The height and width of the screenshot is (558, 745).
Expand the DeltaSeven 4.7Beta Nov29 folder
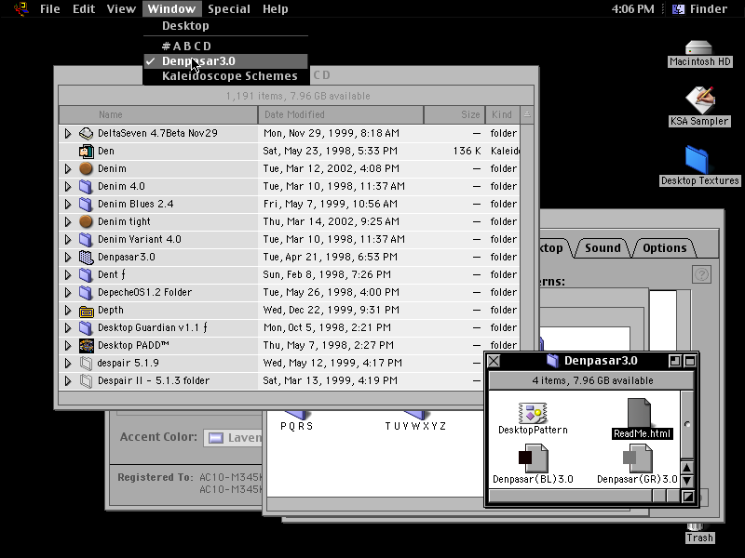tap(68, 134)
